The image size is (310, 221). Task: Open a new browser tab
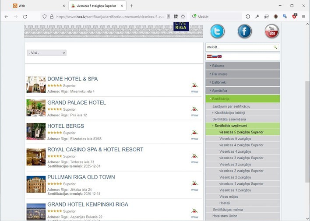click(131, 6)
